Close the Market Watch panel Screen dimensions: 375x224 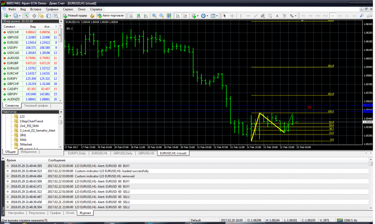click(x=61, y=21)
